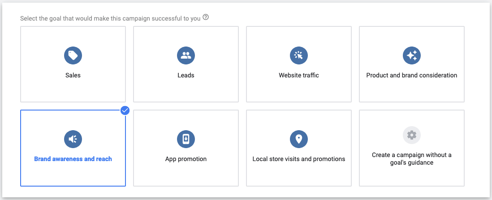This screenshot has width=492, height=200.
Task: Select the App promotion text label
Action: pyautogui.click(x=186, y=159)
